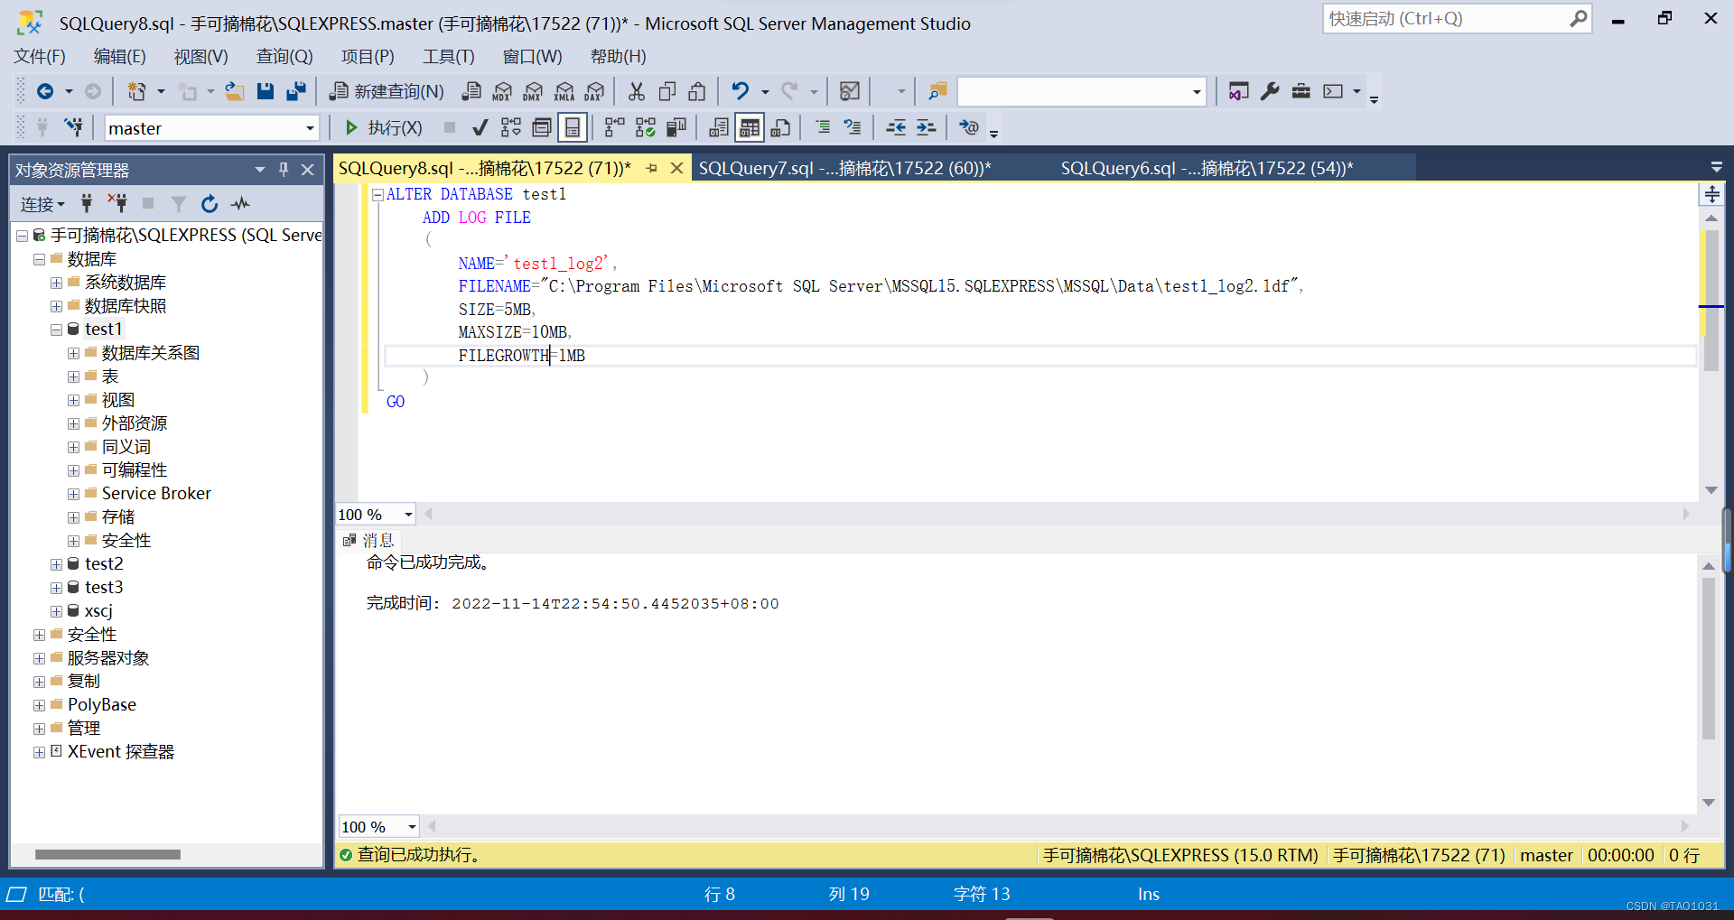Screen dimensions: 1734x920
Task: Parse the query with the checkmark icon
Action: (480, 128)
